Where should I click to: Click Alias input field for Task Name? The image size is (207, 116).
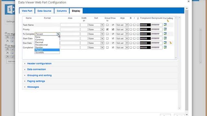[70, 25]
